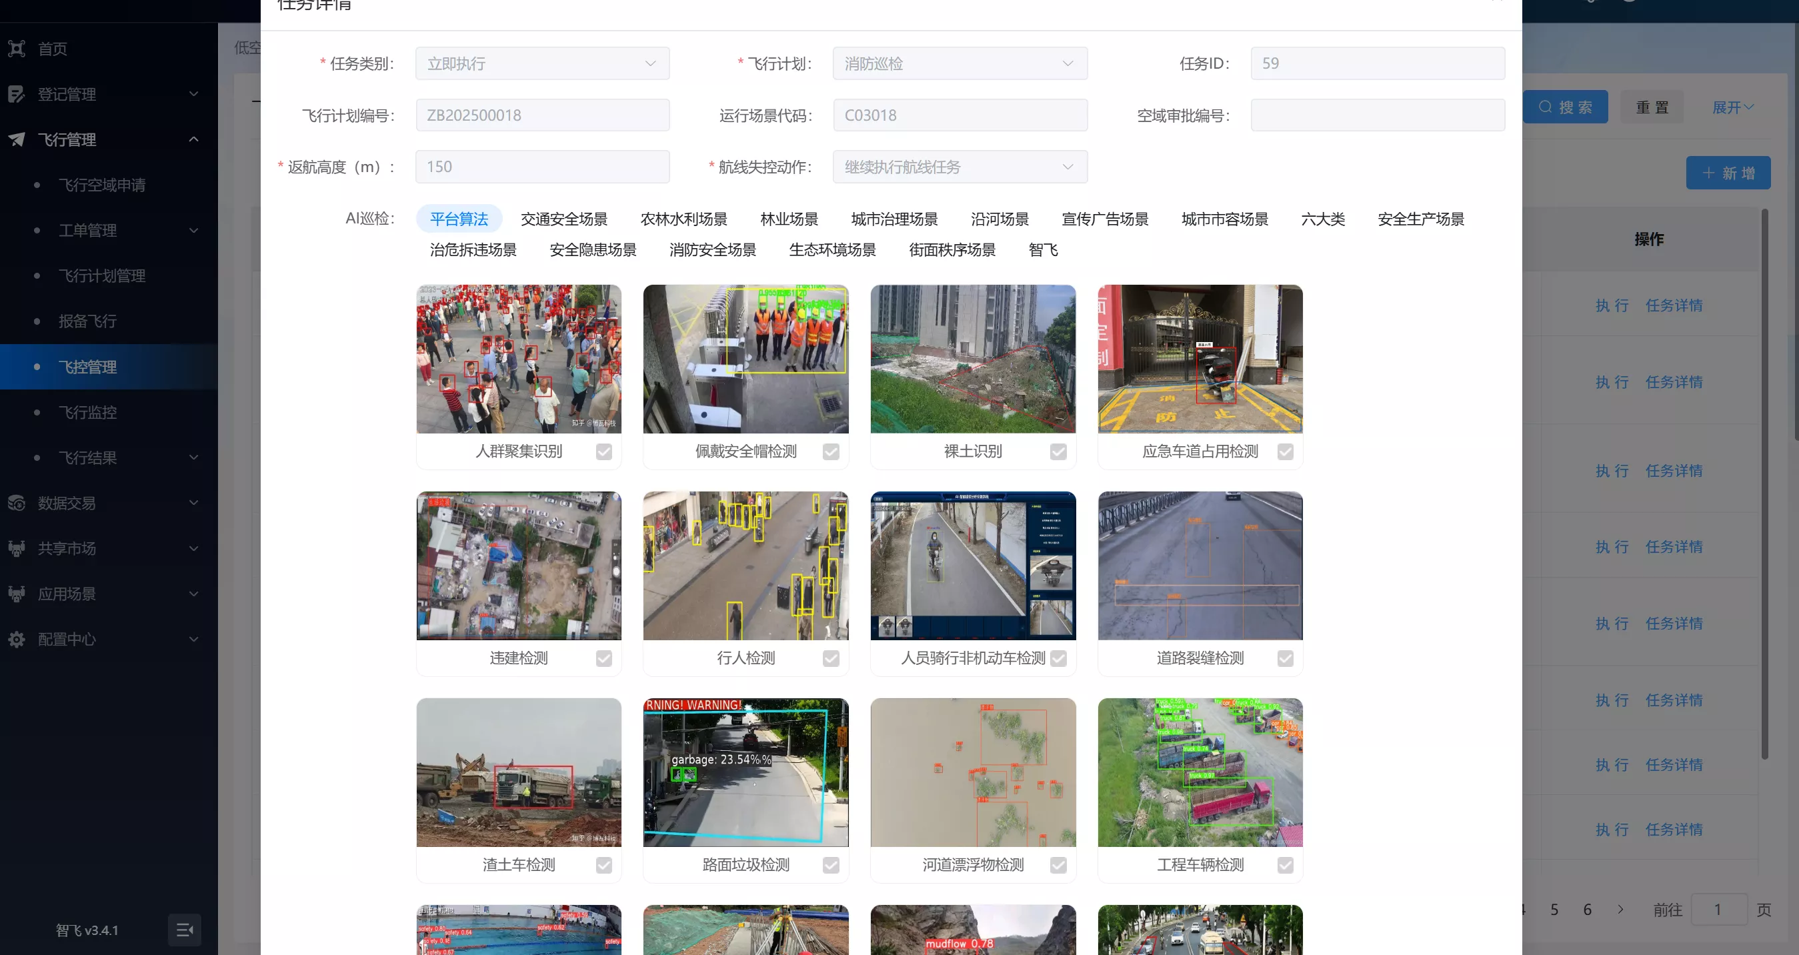Click the 任务ID input field
This screenshot has width=1799, height=955.
pyautogui.click(x=1378, y=63)
